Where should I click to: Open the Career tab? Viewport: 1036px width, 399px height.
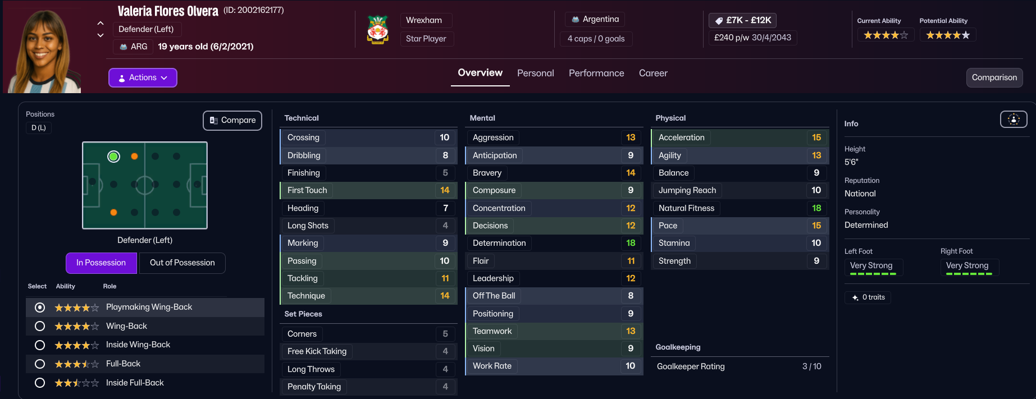tap(653, 74)
